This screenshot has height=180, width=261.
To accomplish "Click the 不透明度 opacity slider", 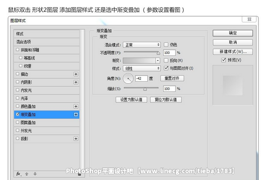I will pos(142,53).
